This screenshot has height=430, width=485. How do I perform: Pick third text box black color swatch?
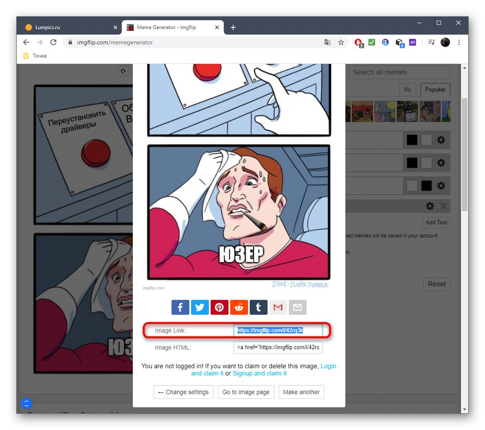[x=426, y=185]
